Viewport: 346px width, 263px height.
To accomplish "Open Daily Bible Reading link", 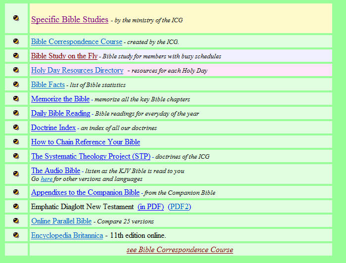I will (x=61, y=113).
